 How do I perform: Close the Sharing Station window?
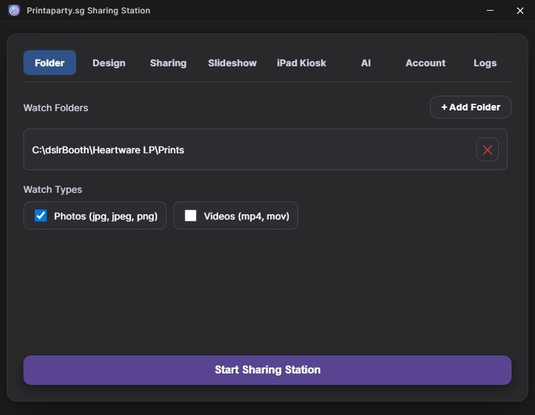click(x=520, y=11)
